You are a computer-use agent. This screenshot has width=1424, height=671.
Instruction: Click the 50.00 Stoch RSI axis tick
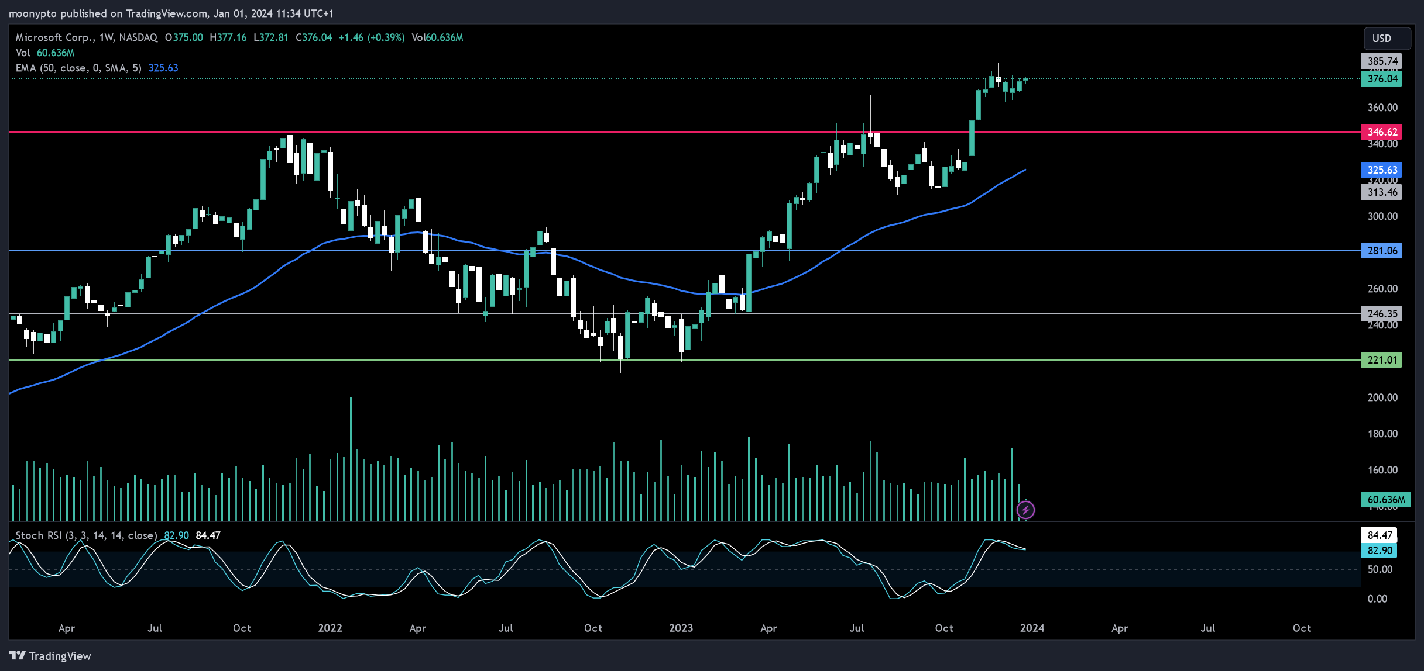coord(1380,569)
